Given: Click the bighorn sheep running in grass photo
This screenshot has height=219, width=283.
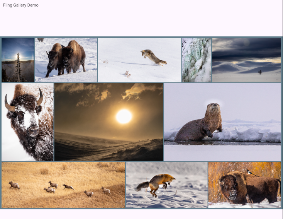Looking at the screenshot, I should (63, 185).
